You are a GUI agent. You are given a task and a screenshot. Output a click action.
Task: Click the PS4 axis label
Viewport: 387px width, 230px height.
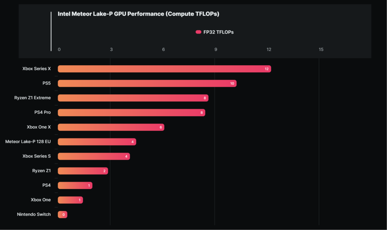tap(46, 185)
